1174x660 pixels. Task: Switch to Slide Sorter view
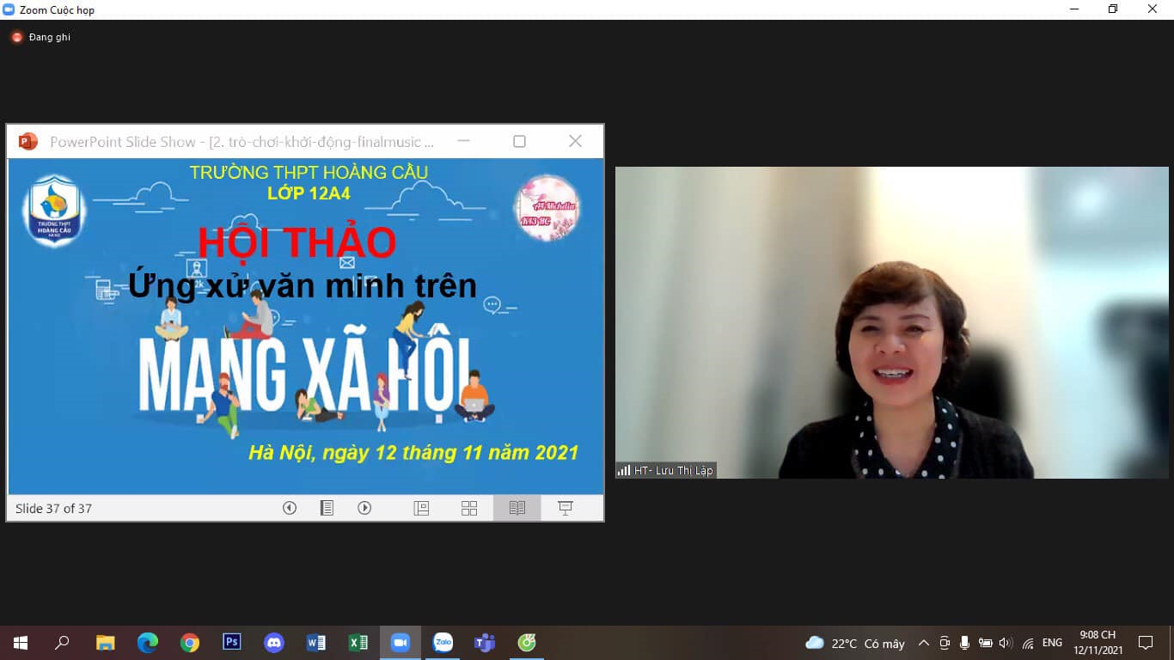tap(469, 508)
